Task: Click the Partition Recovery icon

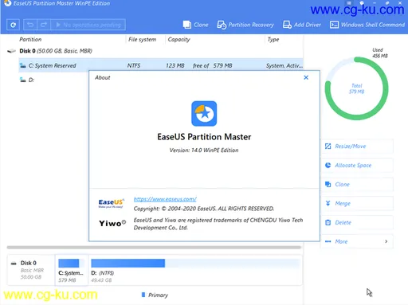Action: pos(222,25)
